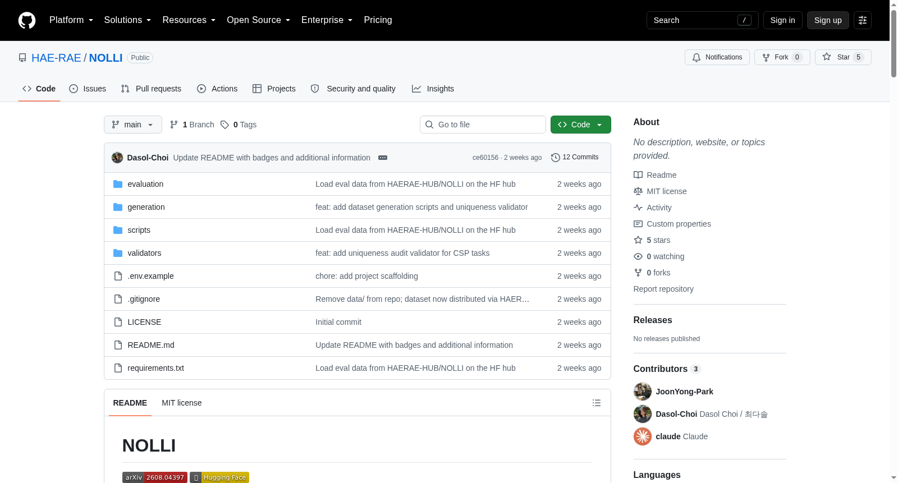Click the book icon beside Readme
898x483 pixels.
click(x=638, y=175)
